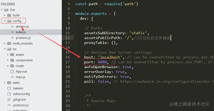Expand the static folder arrow
The image size is (214, 111).
5,83
